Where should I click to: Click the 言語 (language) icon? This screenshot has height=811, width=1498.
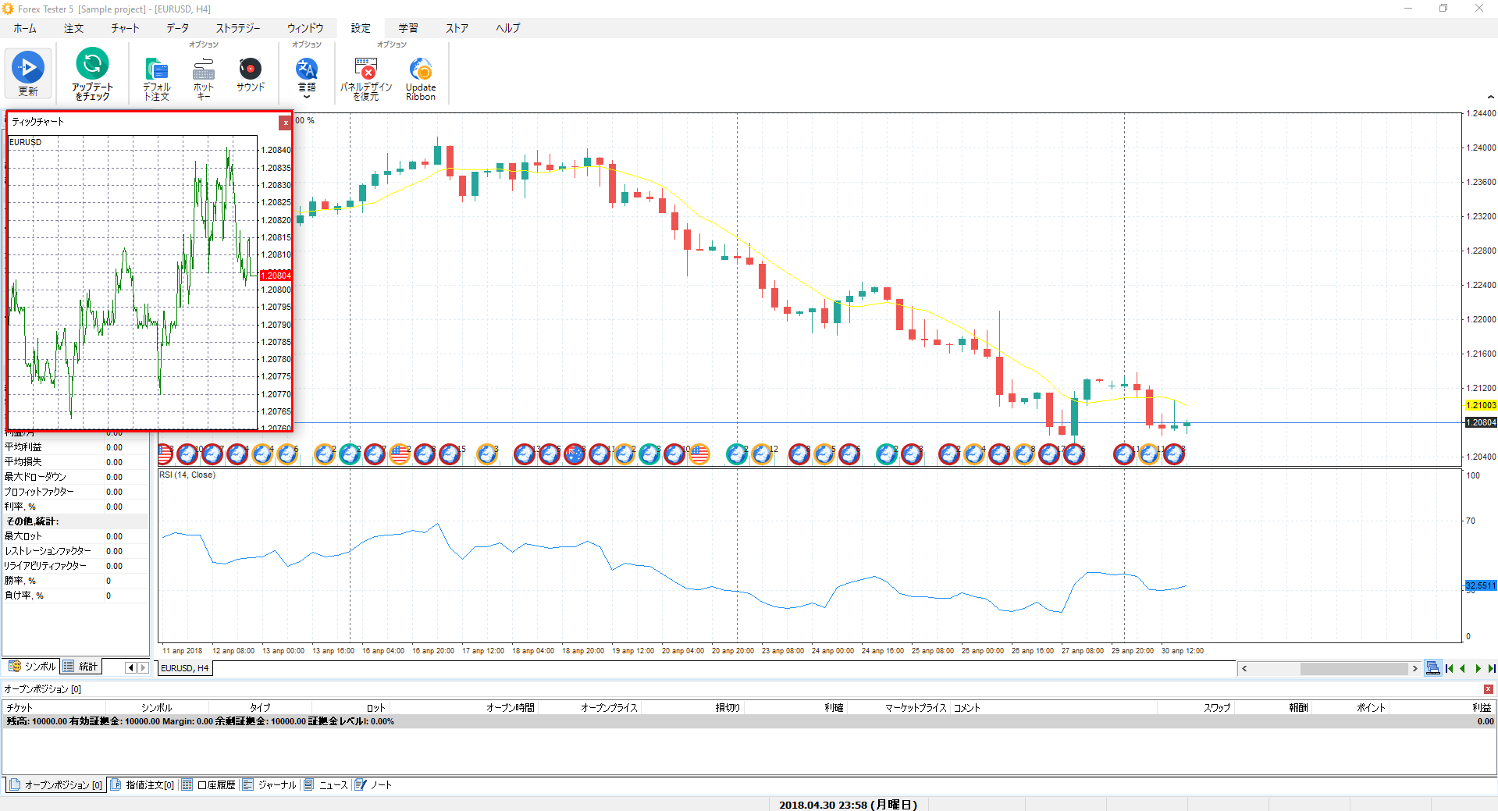[305, 70]
